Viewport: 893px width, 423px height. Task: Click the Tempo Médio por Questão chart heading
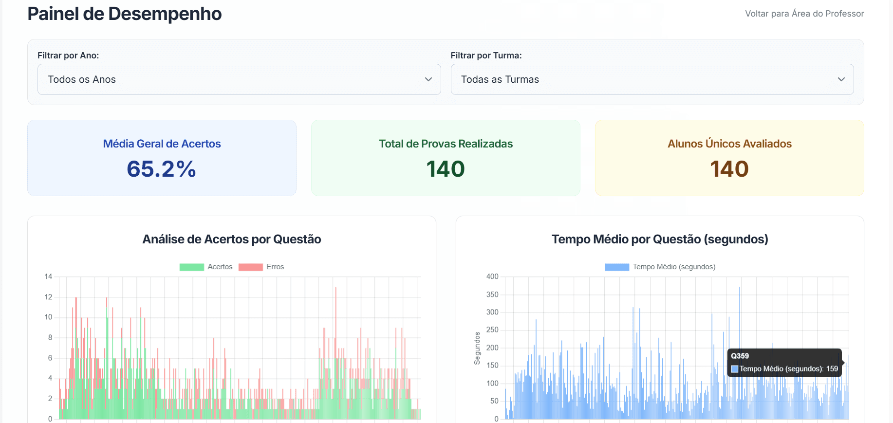[x=659, y=239]
